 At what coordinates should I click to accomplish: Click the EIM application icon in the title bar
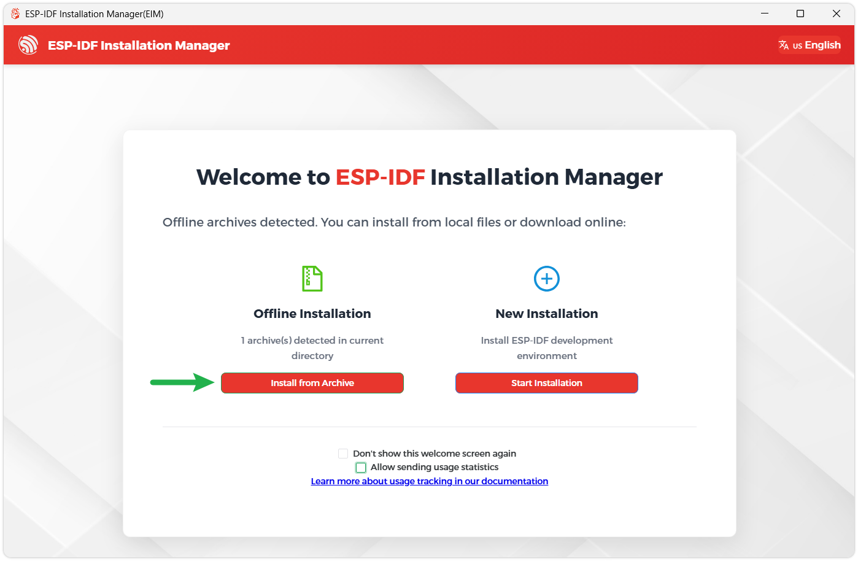pos(14,13)
